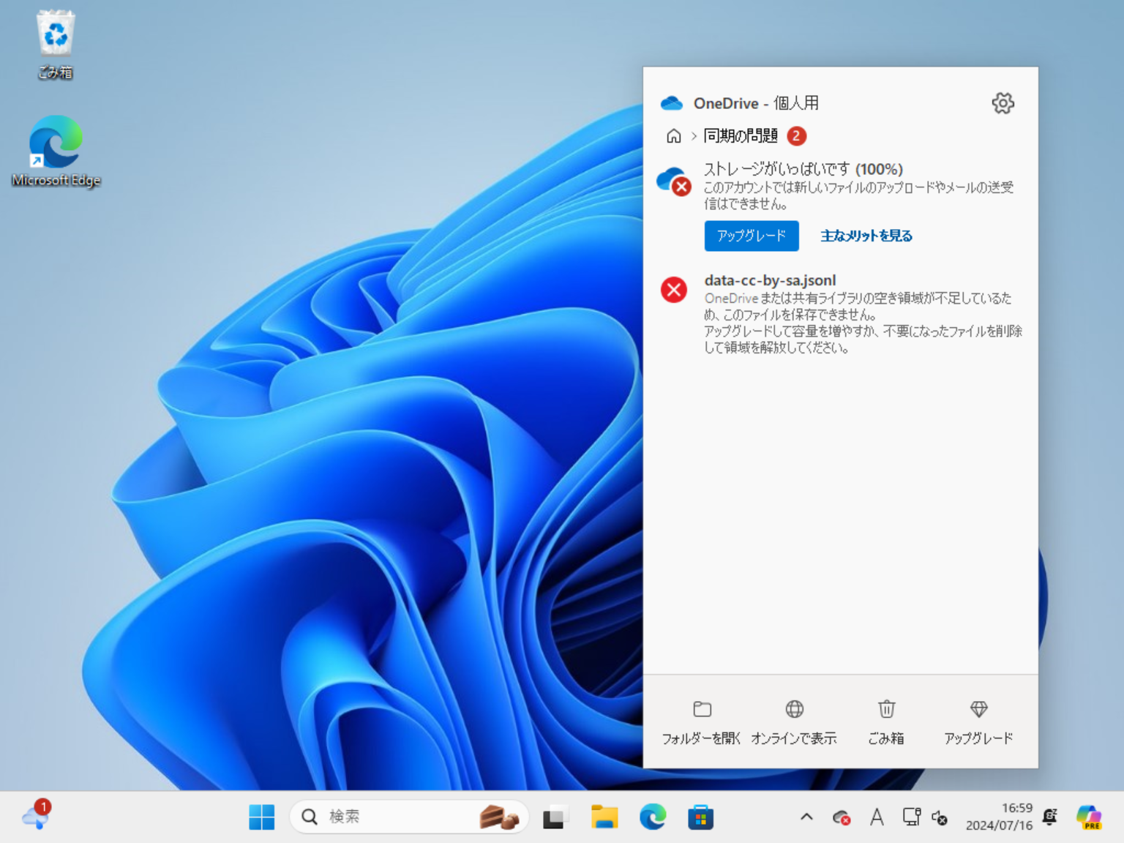Viewport: 1124px width, 843px height.
Task: Click the diamond アップグレード icon
Action: 978,708
